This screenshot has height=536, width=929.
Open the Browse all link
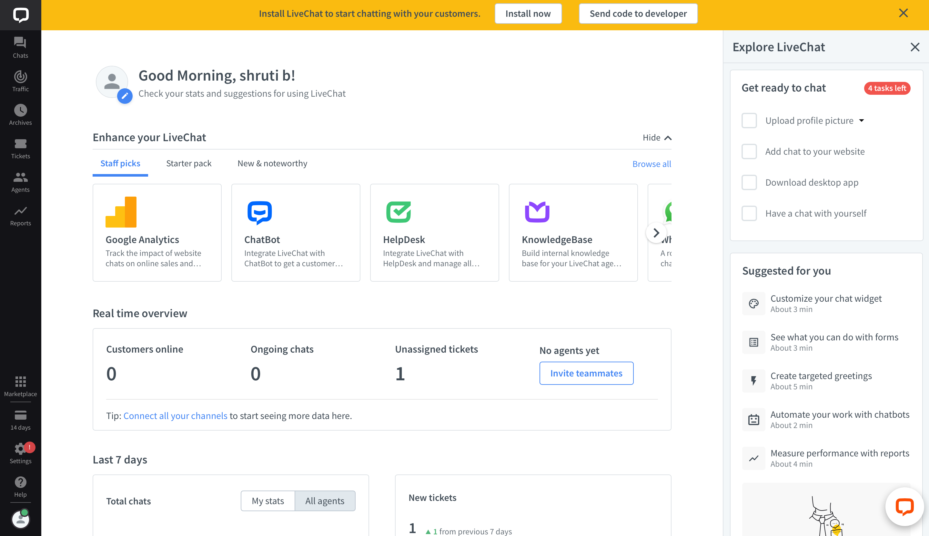pyautogui.click(x=651, y=164)
